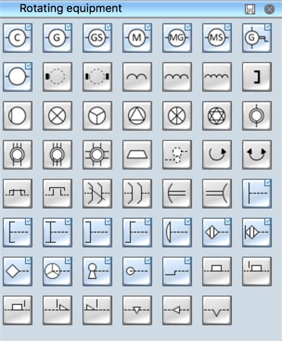The width and height of the screenshot is (282, 341).
Task: Select the small circle with dashed line
Action: point(137,271)
